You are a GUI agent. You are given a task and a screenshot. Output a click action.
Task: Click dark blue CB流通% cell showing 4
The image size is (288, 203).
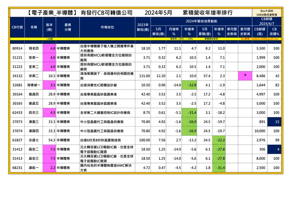coord(274,149)
